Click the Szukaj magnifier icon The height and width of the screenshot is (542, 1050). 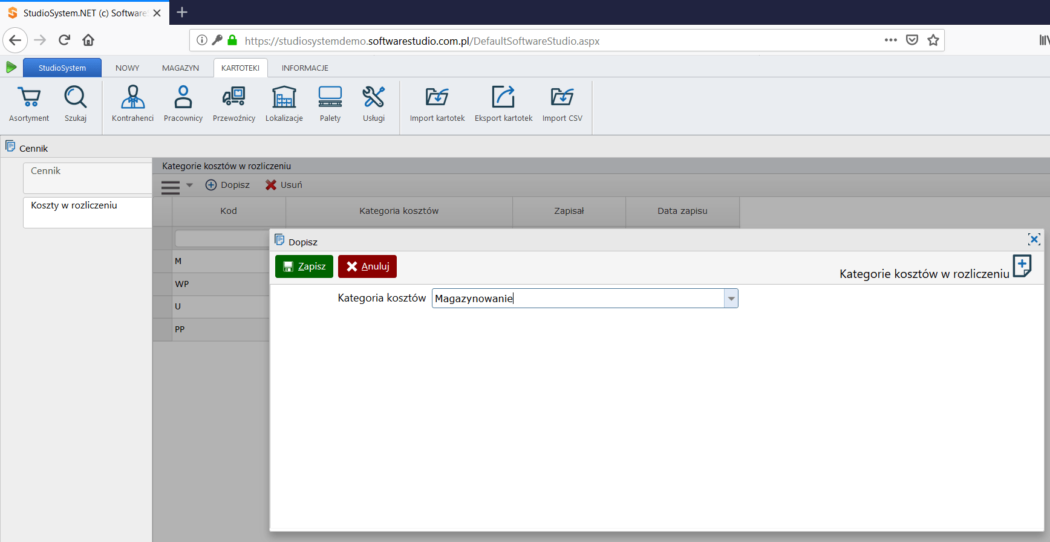click(x=76, y=97)
